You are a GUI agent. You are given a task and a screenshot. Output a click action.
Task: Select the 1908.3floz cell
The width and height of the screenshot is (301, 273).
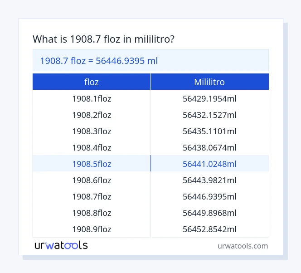coord(92,131)
